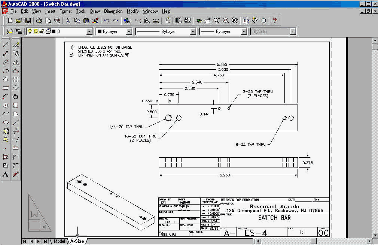Click the Multiline Text tool
Viewport: 378px width, 245px height.
click(6, 174)
